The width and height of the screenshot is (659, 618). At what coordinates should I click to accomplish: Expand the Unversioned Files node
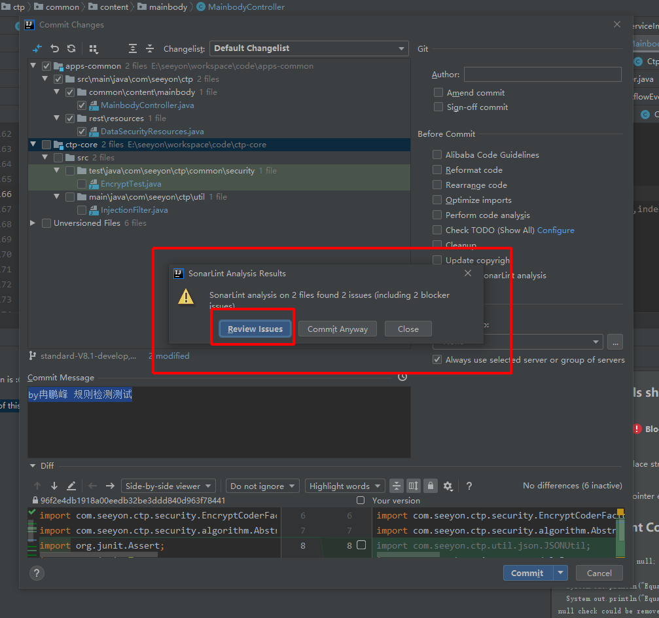(33, 223)
